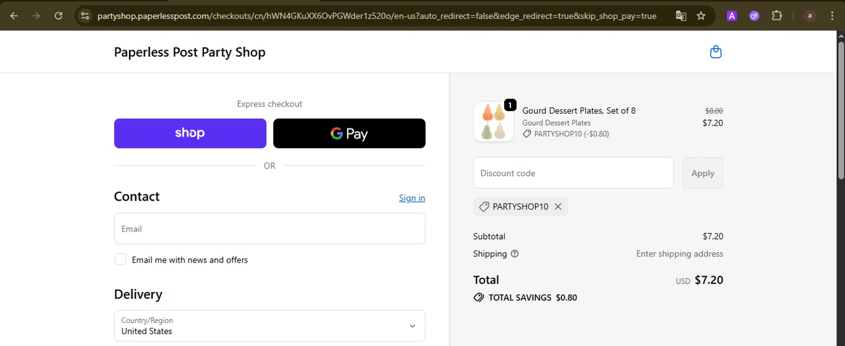Image resolution: width=845 pixels, height=346 pixels.
Task: Bookmark this page with the star icon
Action: coord(701,16)
